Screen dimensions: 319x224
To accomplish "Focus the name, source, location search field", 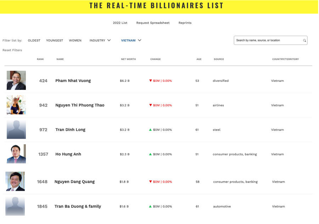I will click(x=268, y=40).
